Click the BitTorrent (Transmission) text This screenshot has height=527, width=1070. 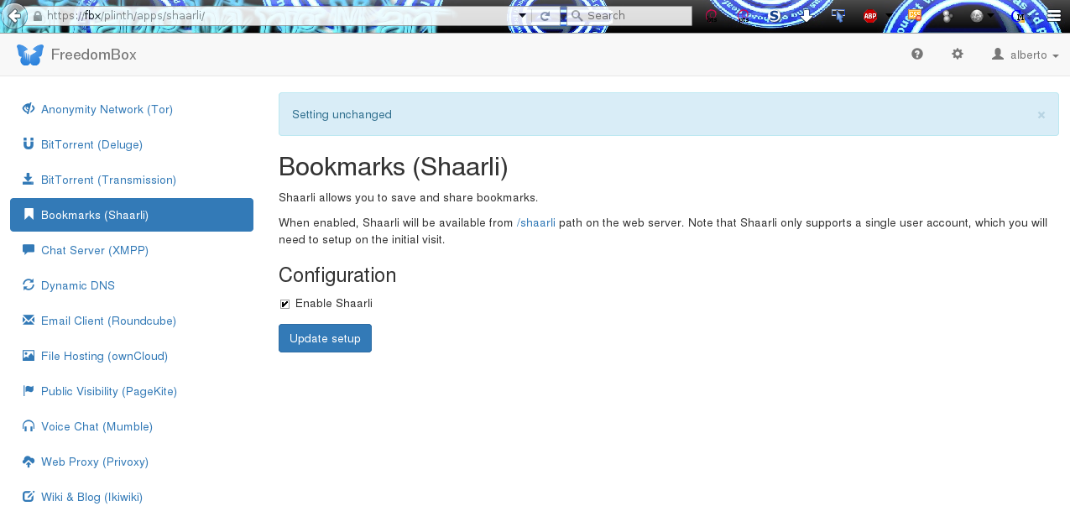[x=108, y=180]
